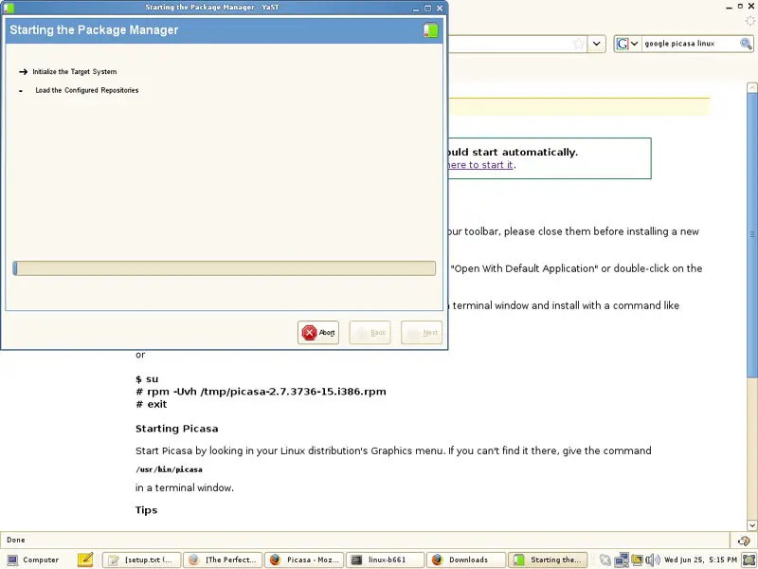Image resolution: width=758 pixels, height=569 pixels.
Task: Open the Google search engine selector dropdown
Action: (628, 44)
